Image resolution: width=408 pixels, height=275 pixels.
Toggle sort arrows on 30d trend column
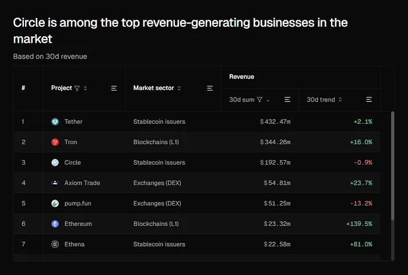click(x=340, y=100)
